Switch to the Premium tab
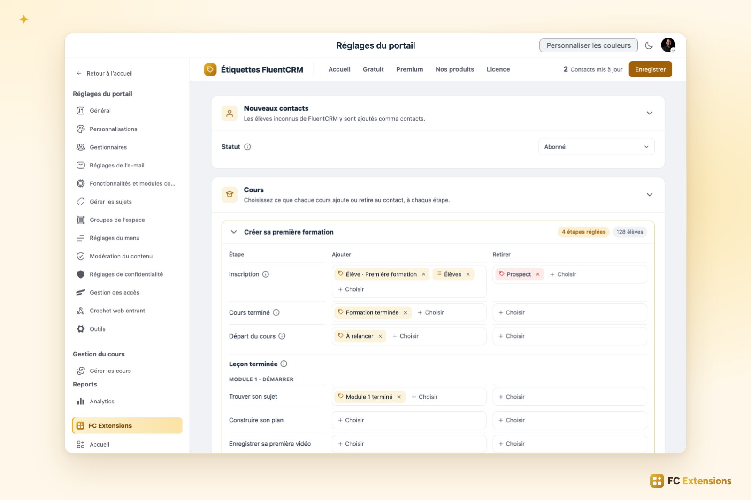 409,69
